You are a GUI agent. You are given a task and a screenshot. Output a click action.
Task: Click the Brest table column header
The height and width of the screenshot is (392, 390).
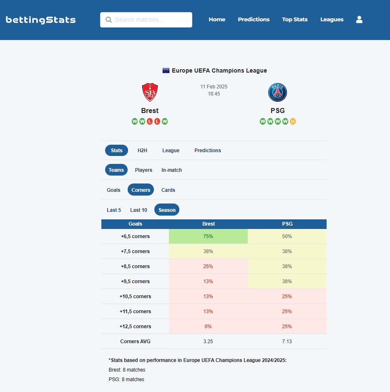(x=209, y=224)
